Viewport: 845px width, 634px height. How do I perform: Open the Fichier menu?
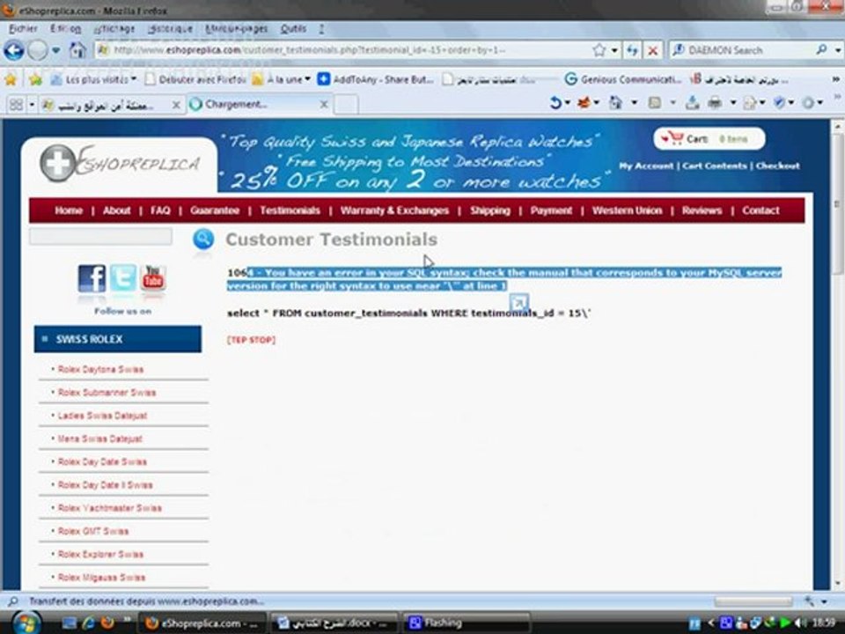click(x=23, y=28)
